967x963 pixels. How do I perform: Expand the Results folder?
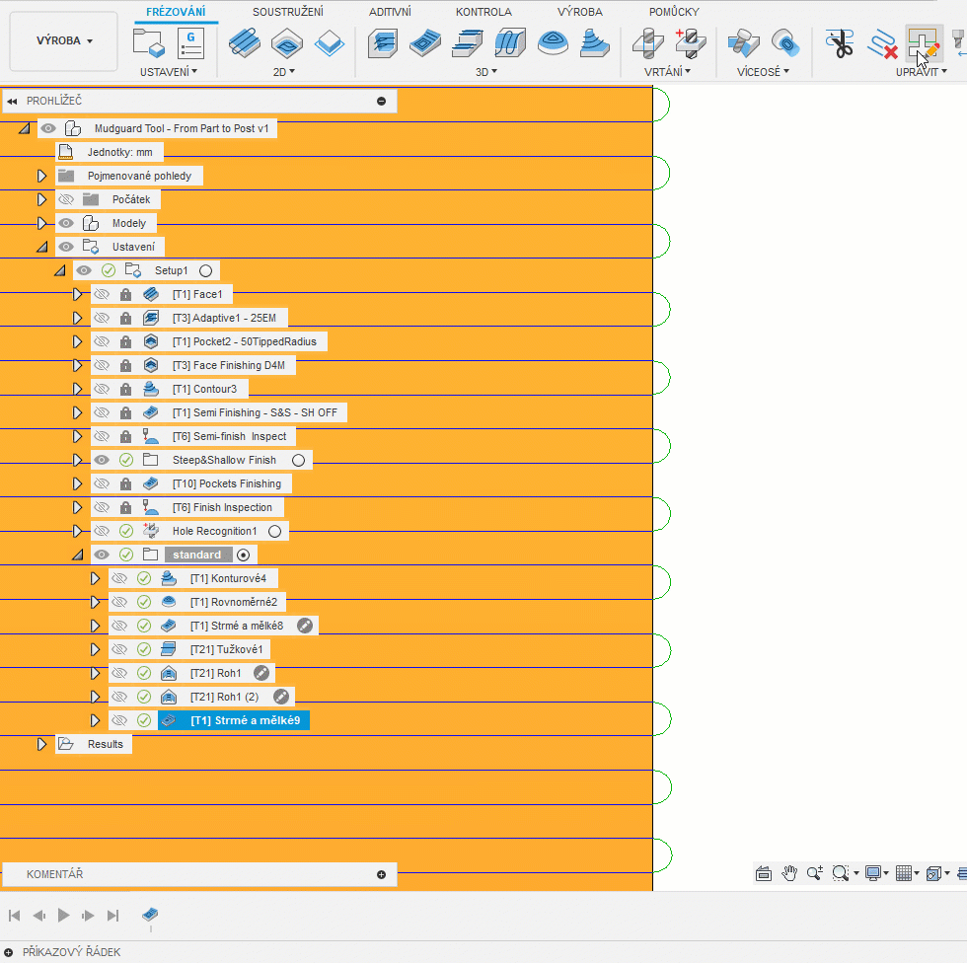point(41,744)
